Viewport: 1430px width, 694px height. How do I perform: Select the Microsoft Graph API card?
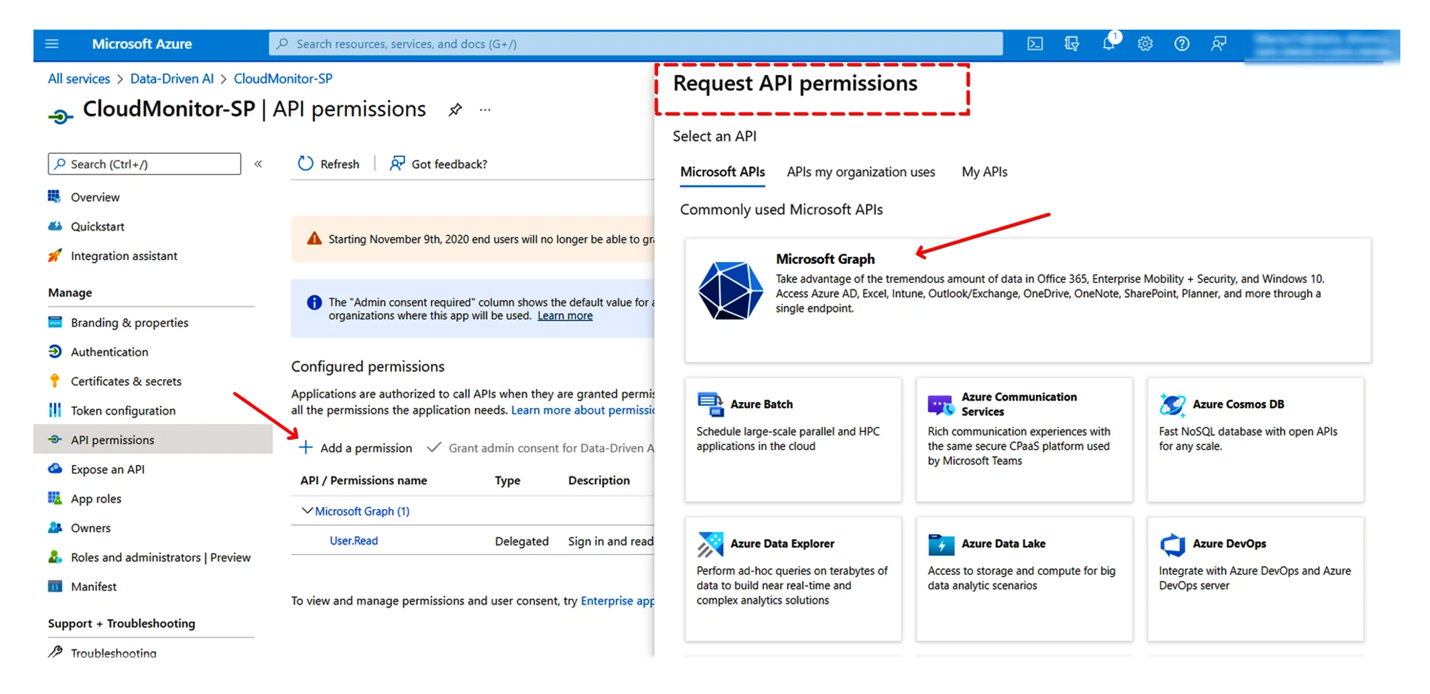1028,300
